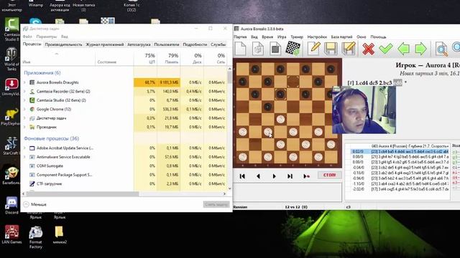
Task: Stop the engine with the red СТОП button
Action: pyautogui.click(x=329, y=175)
